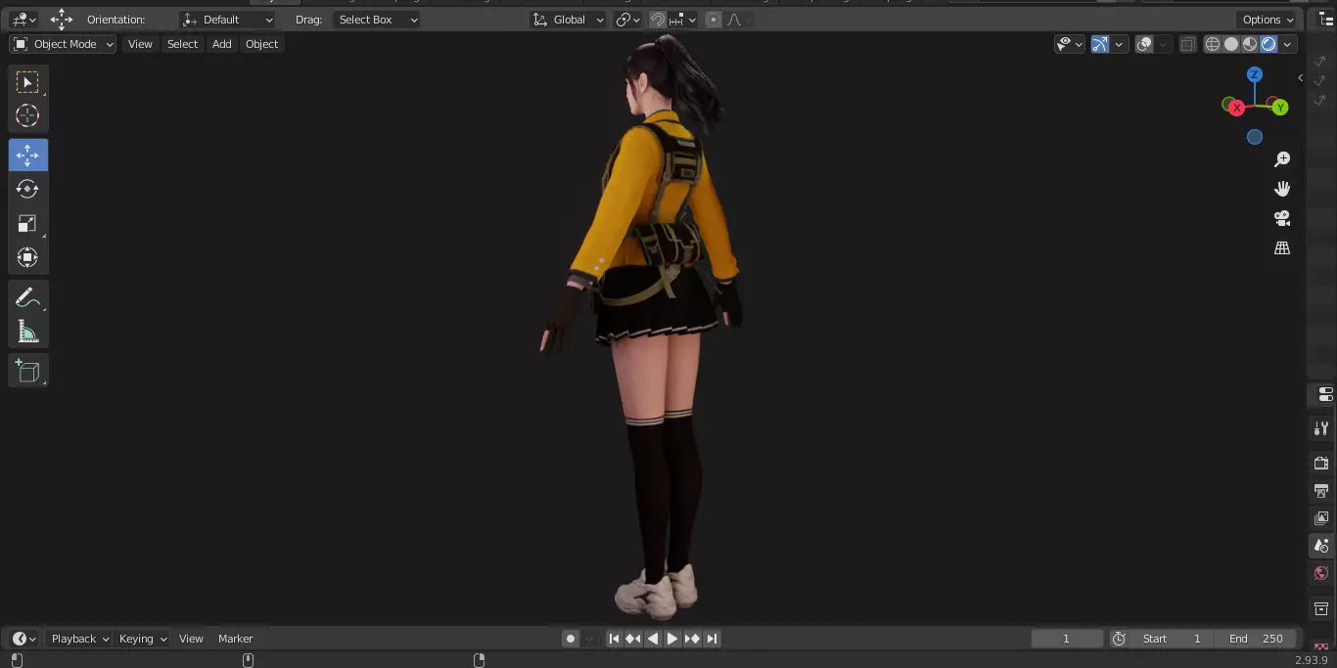Open snapping options dropdown

click(682, 20)
